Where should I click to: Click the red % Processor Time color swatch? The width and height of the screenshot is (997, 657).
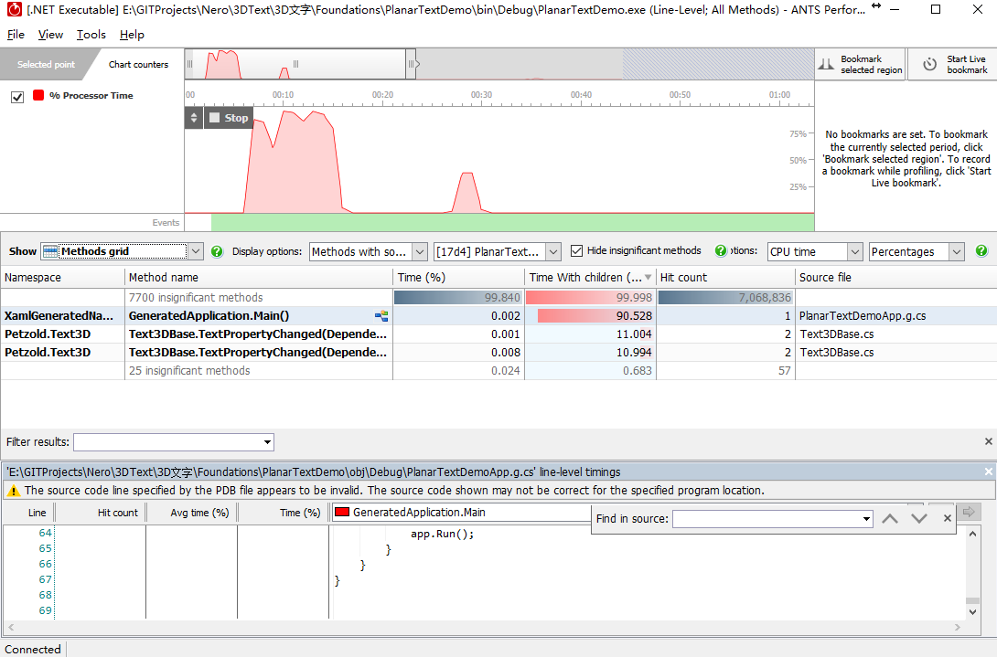(x=38, y=95)
